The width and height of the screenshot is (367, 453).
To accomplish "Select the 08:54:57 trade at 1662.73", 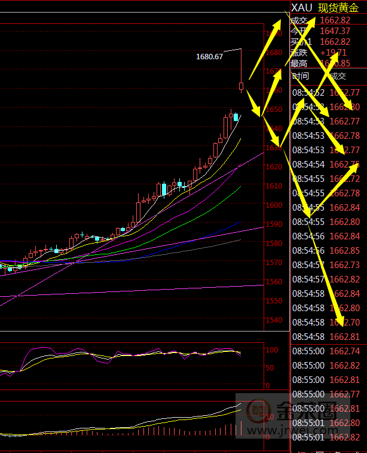I will coord(326,265).
